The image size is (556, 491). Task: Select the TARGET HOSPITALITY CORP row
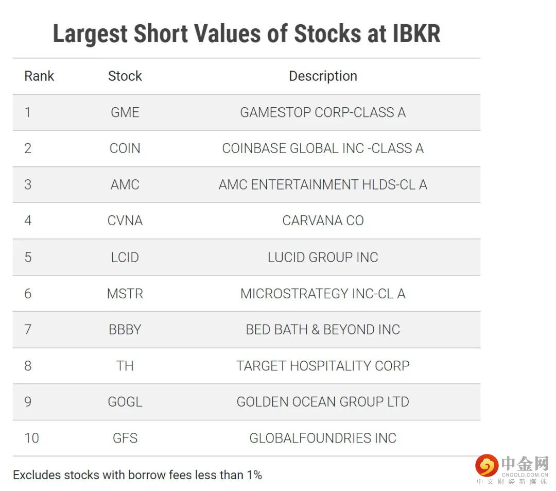pyautogui.click(x=323, y=366)
